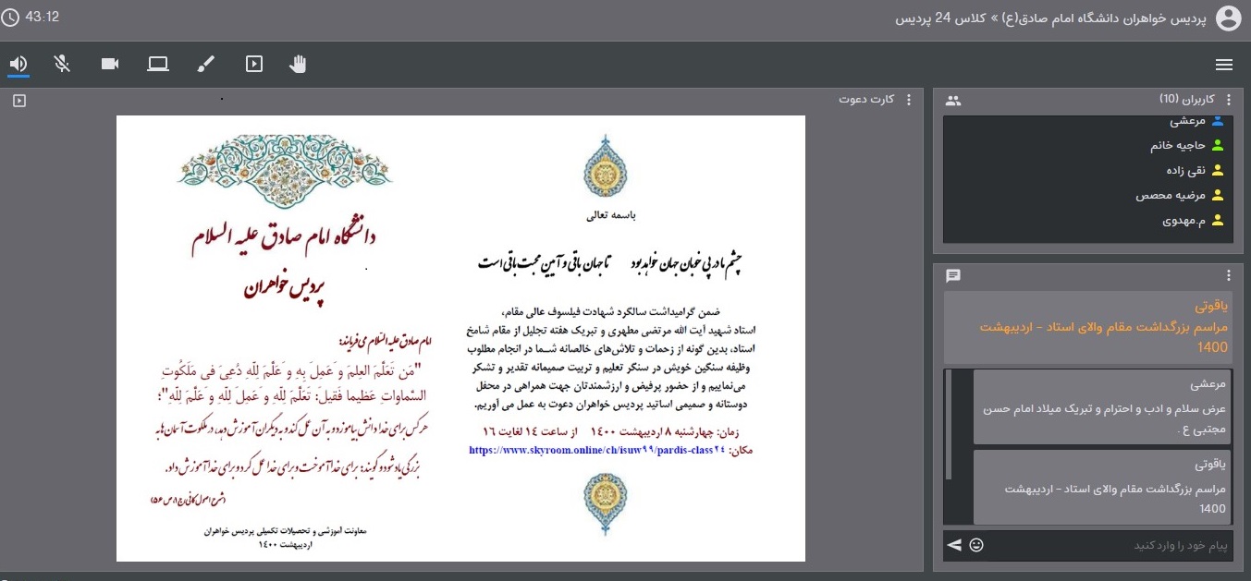The image size is (1251, 581).
Task: Open the emoji picker
Action: pyautogui.click(x=976, y=545)
